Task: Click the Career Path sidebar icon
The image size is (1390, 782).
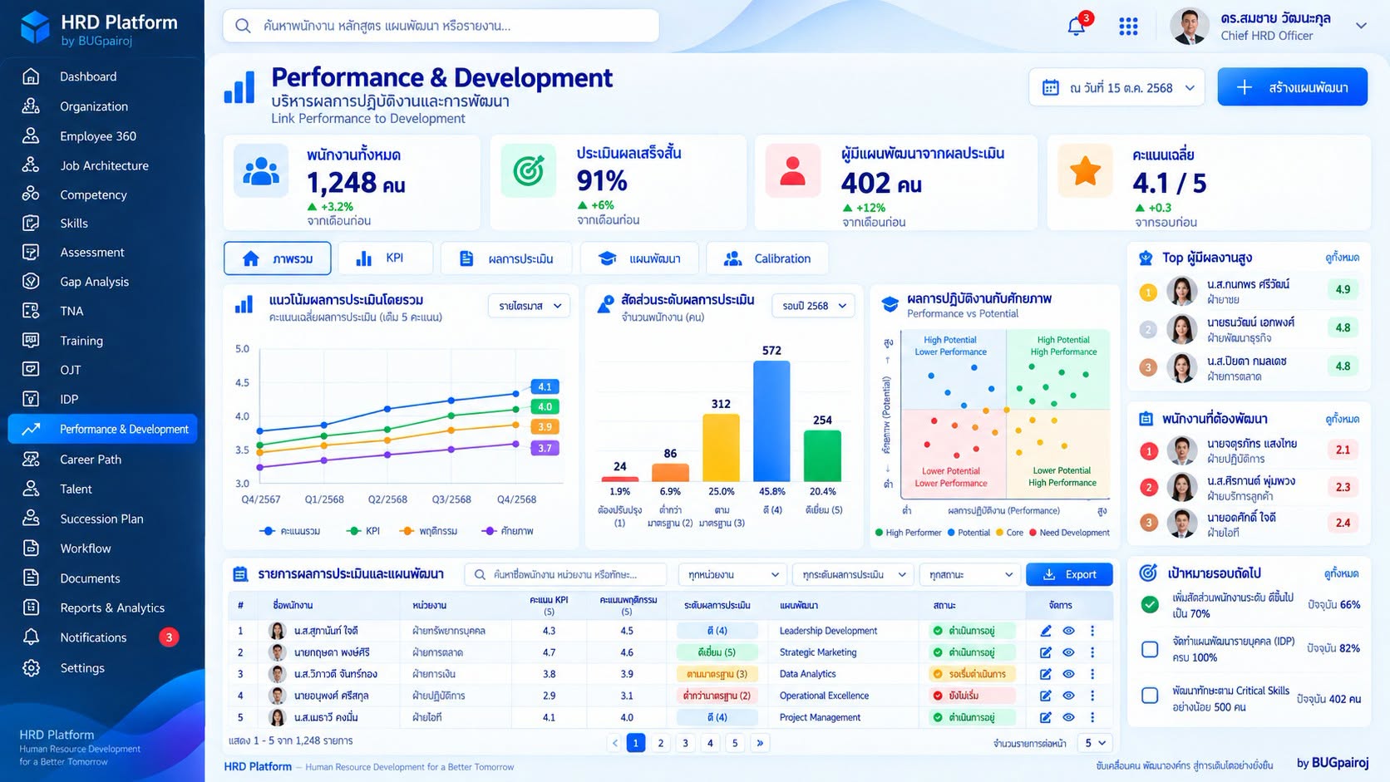Action: coord(31,459)
